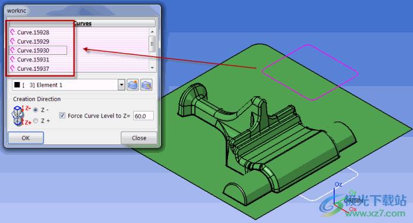Click the curve icon beside Curve.15928
Image resolution: width=413 pixels, height=223 pixels.
[x=12, y=32]
